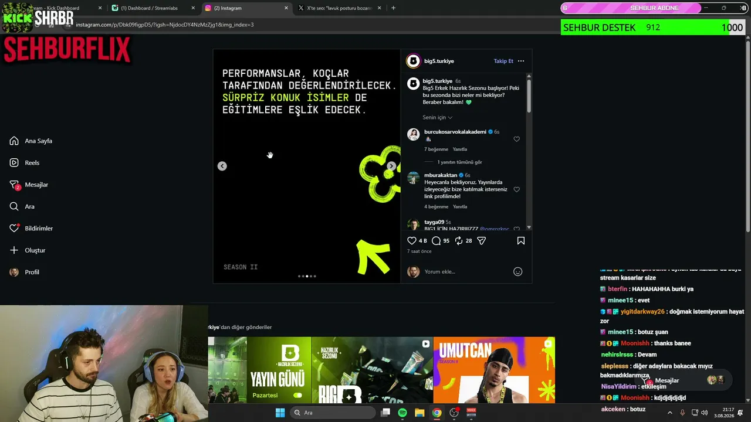Screen dimensions: 751x422
Task: Open Spotify from the taskbar
Action: 402,413
